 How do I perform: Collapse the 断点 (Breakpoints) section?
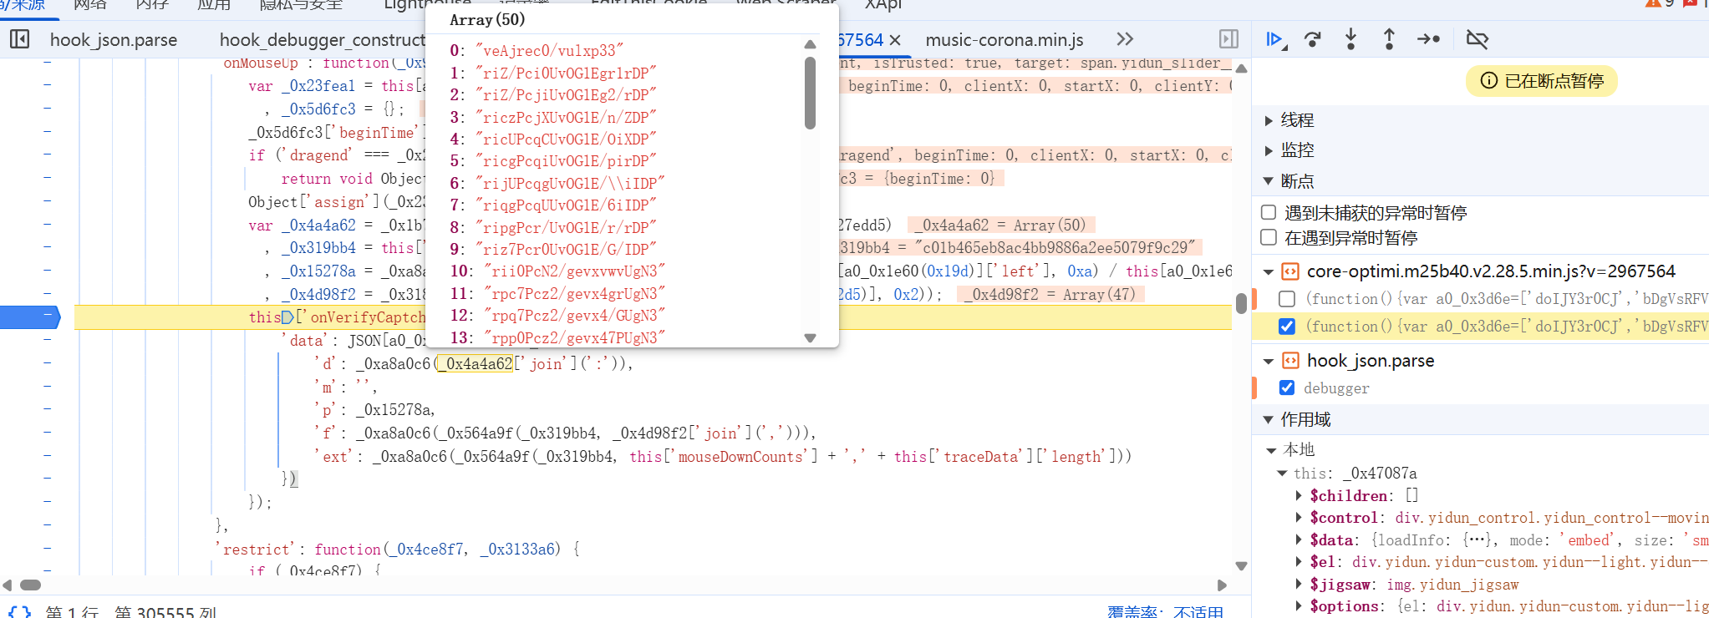point(1269,181)
